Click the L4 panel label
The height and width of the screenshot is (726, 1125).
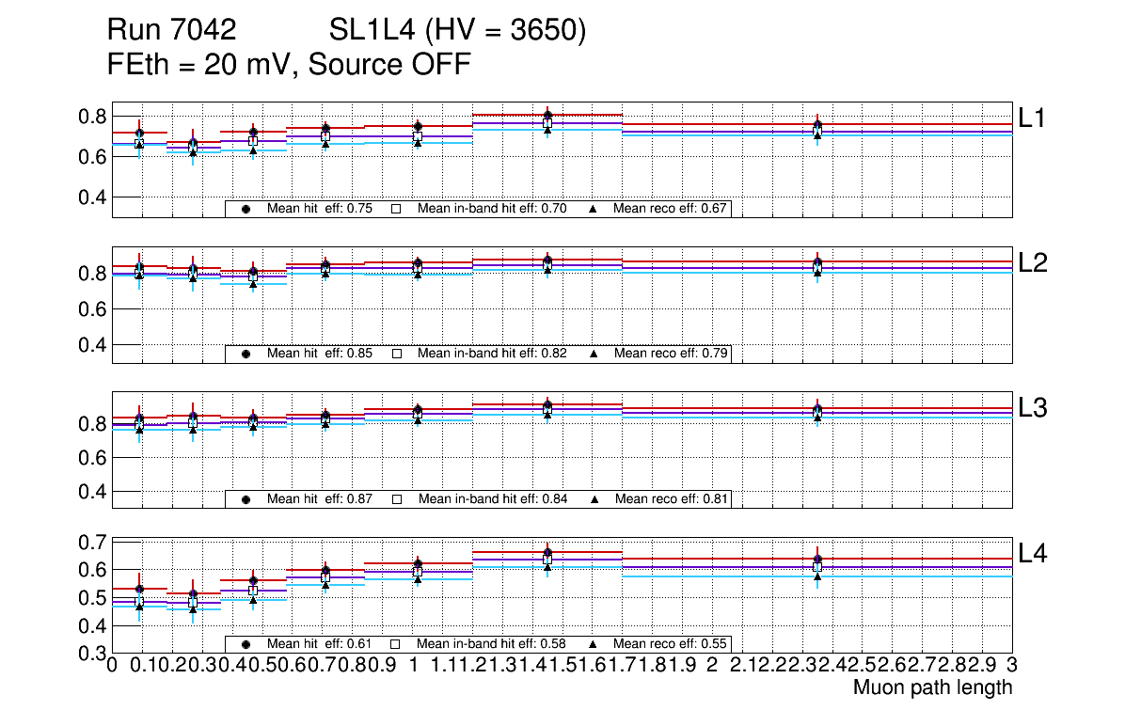[x=1032, y=553]
